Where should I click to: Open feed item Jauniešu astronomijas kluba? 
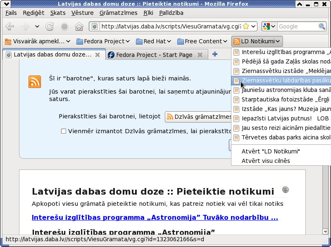281,90
